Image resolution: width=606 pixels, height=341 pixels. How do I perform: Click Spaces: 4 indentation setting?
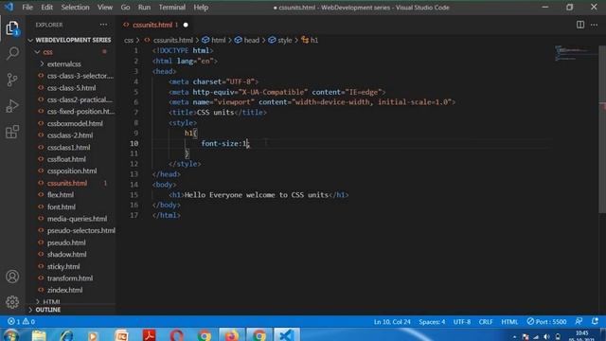pyautogui.click(x=432, y=322)
